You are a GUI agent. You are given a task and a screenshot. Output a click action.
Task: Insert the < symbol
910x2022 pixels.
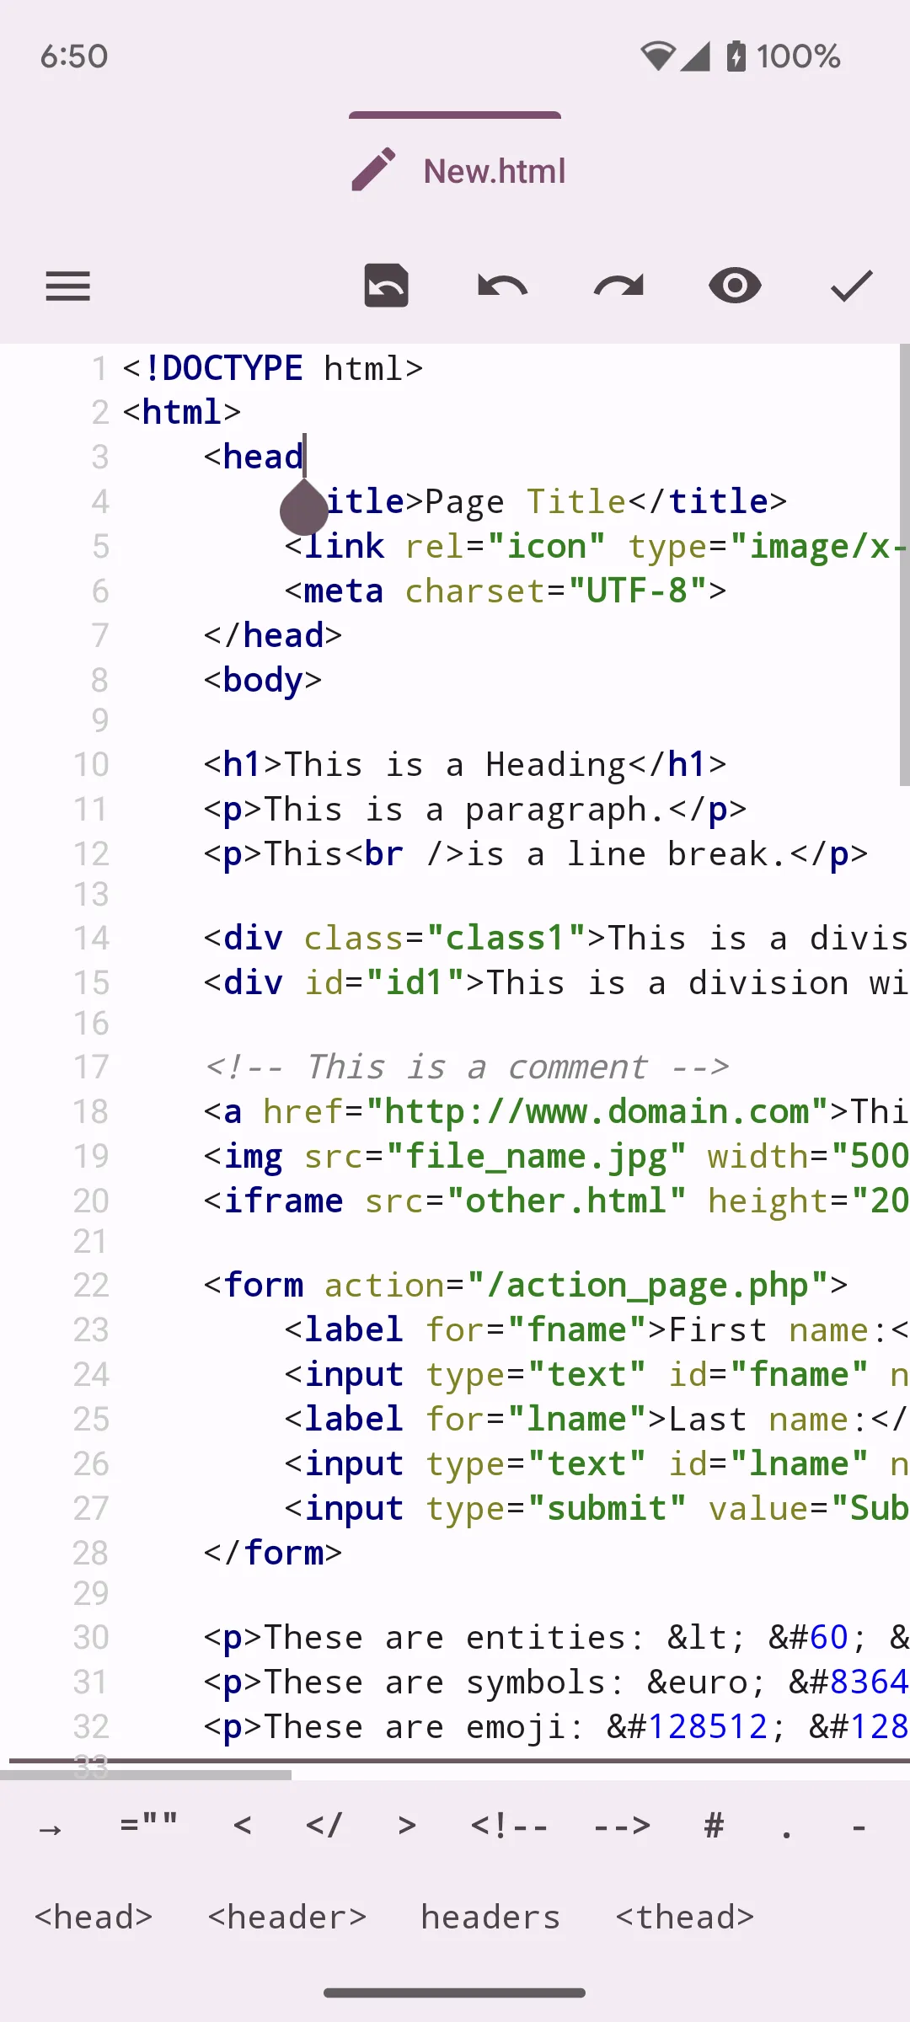243,1826
